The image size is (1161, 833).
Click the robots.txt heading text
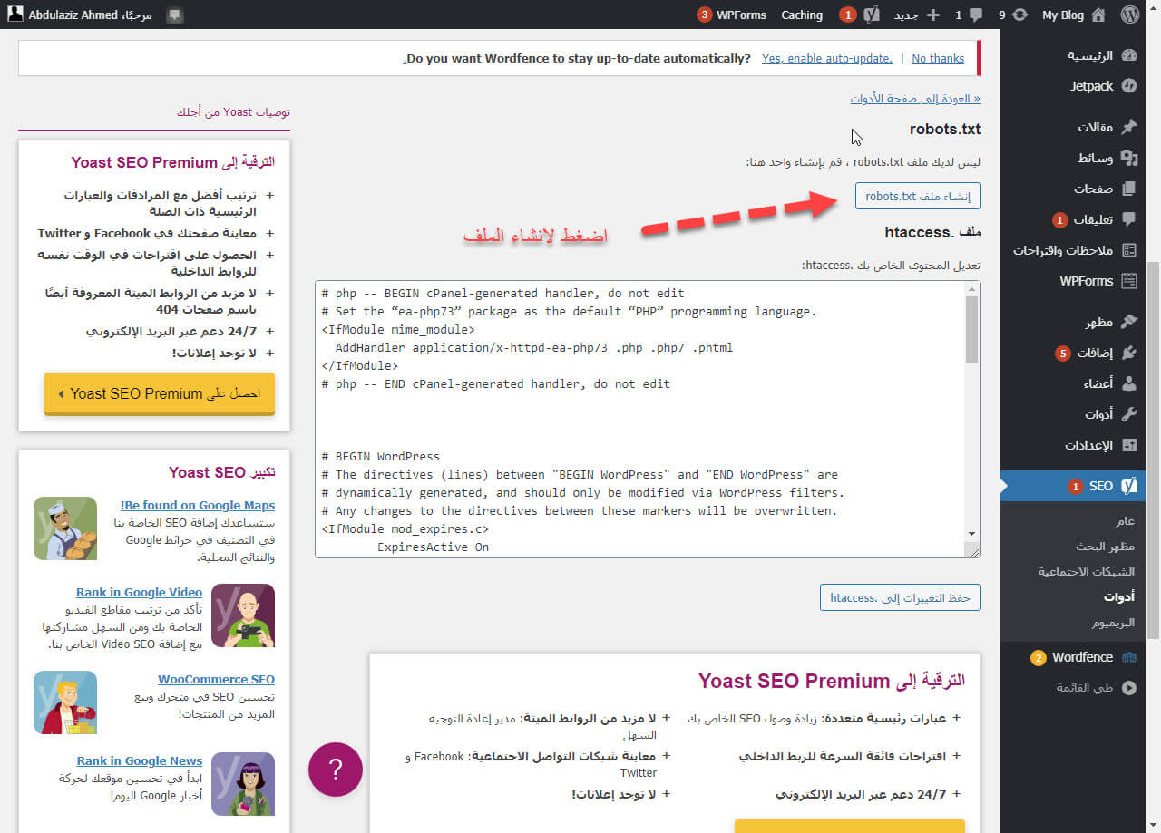945,130
